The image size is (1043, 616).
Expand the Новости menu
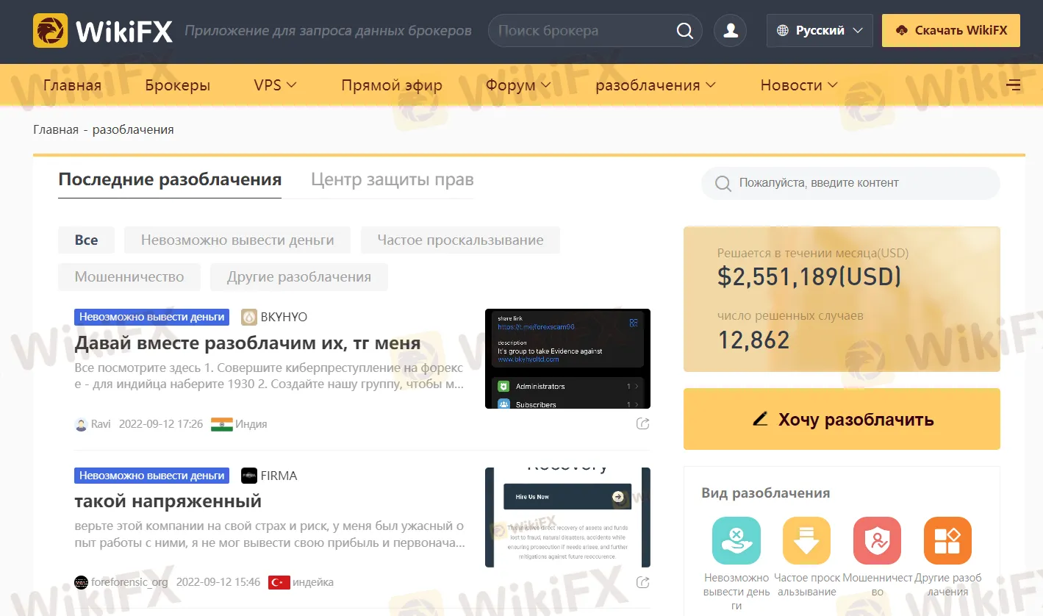click(x=799, y=85)
